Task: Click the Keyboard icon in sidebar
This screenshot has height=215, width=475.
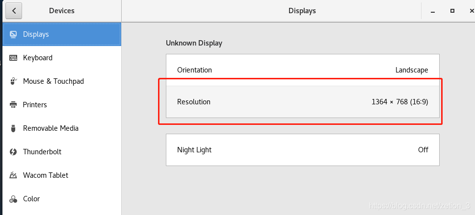Action: 13,58
